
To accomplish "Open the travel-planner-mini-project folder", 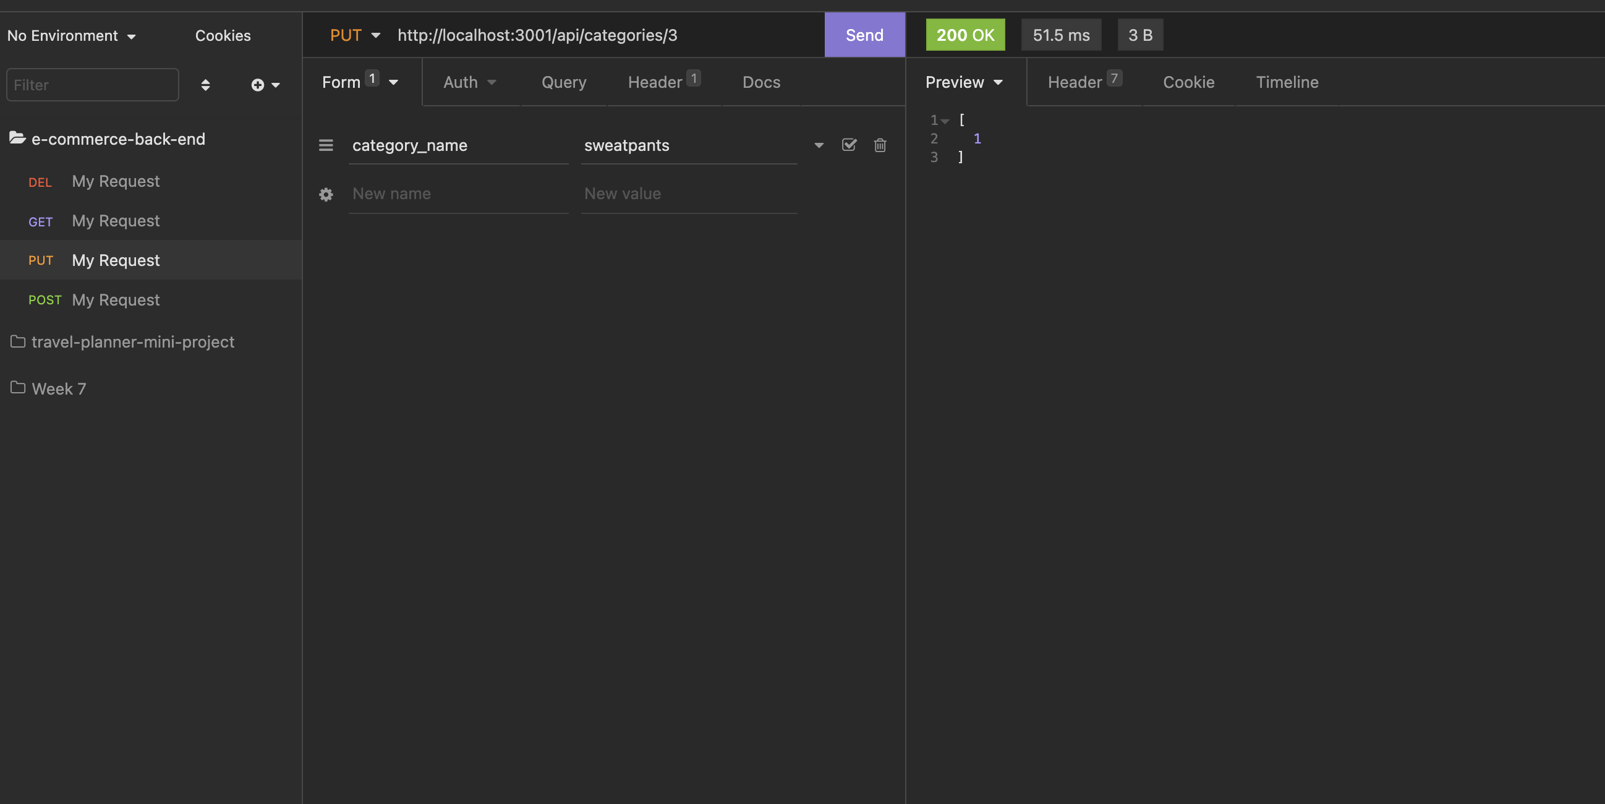I will coord(132,342).
